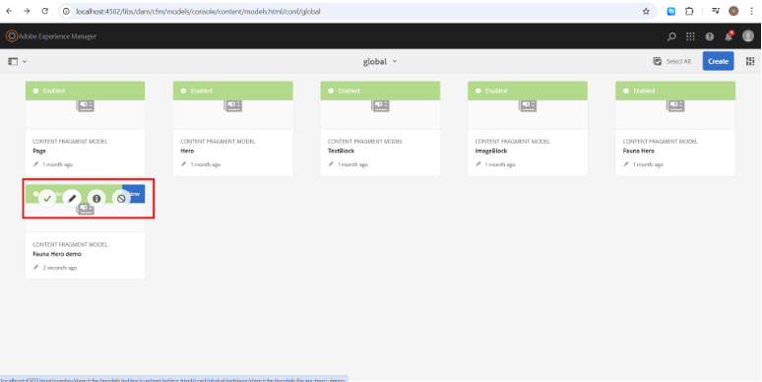This screenshot has height=382, width=762.
Task: Go forward in browser
Action: pos(27,11)
